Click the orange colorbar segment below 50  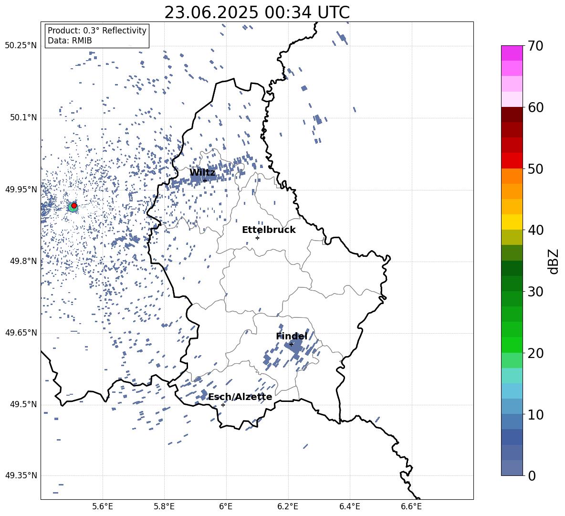click(x=512, y=176)
